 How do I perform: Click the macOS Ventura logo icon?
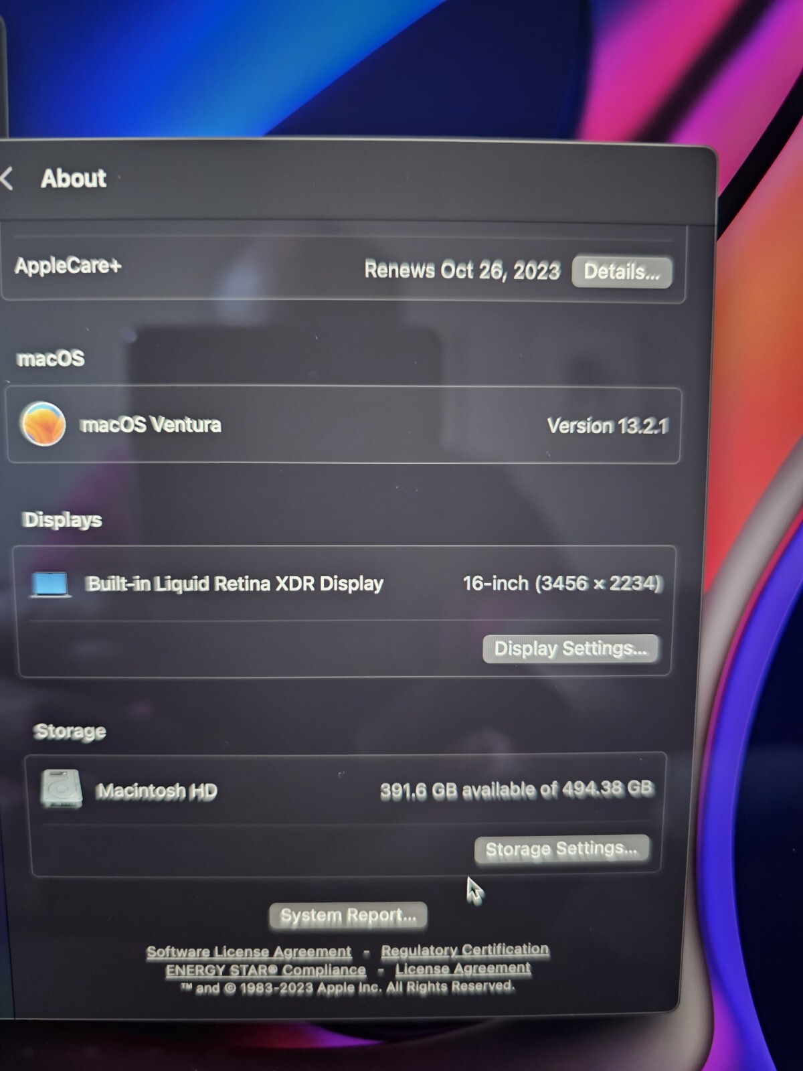[x=43, y=424]
